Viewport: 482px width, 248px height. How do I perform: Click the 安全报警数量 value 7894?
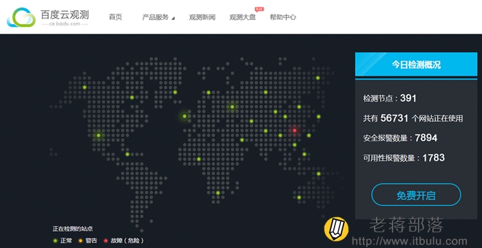(x=426, y=138)
